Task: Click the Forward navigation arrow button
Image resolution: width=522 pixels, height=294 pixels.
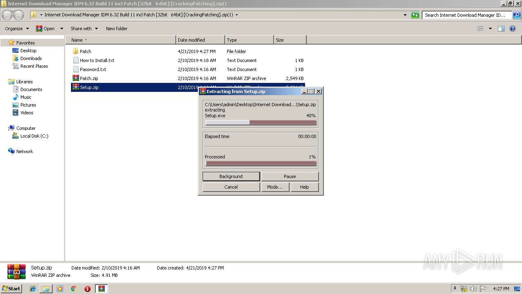Action: [19, 15]
